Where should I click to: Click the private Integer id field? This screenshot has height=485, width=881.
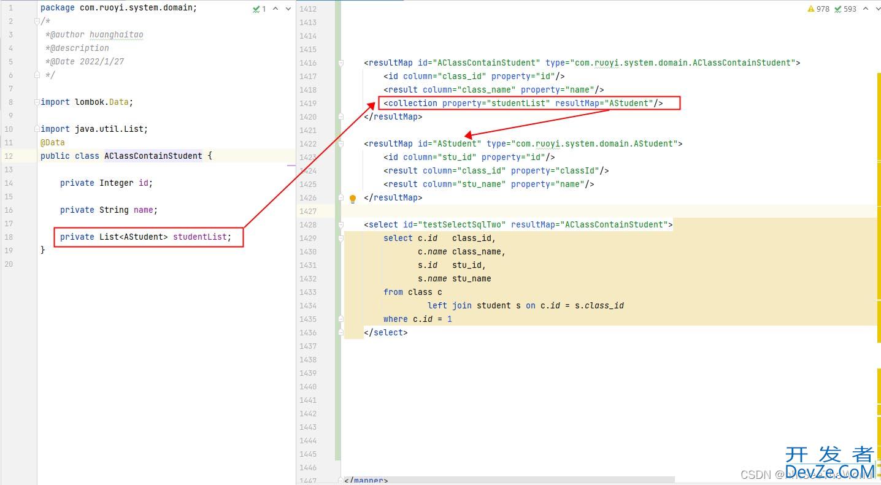click(x=106, y=183)
